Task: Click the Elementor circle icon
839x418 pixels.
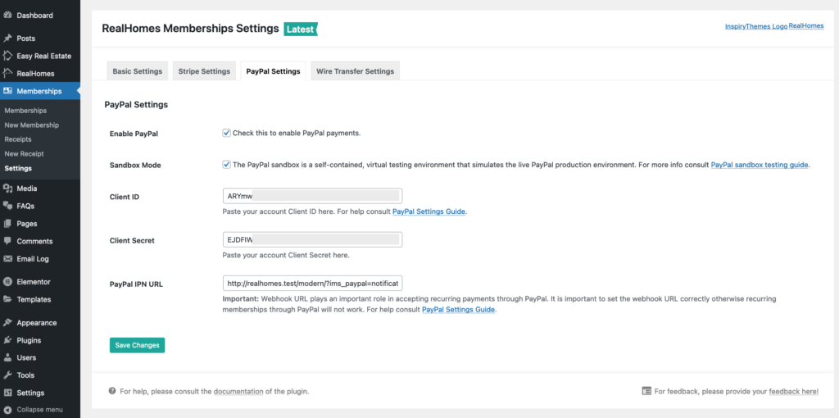Action: [7, 281]
